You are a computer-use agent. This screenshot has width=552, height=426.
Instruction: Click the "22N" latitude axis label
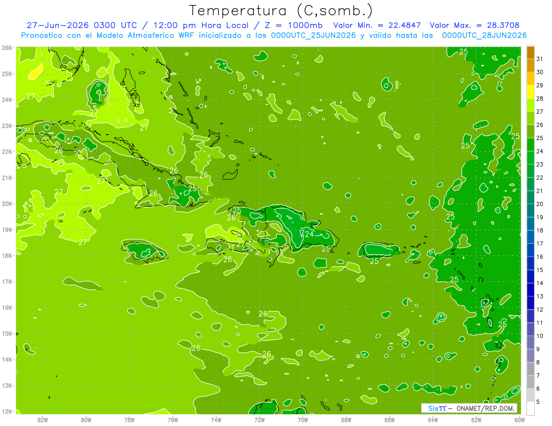tap(7, 152)
